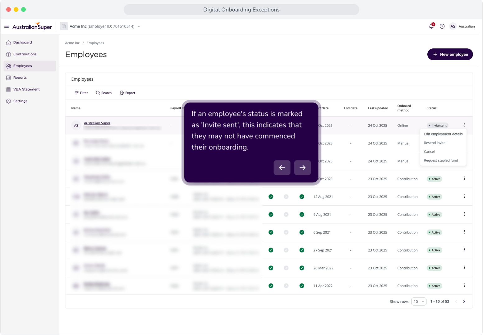Click the New employee button
The height and width of the screenshot is (335, 483).
click(x=450, y=54)
